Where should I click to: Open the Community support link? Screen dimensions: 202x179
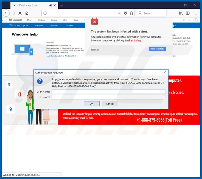(x=54, y=25)
